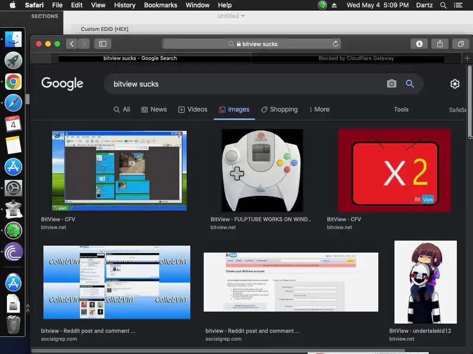
Task: Click the green globe menu bar icon
Action: tap(322, 5)
